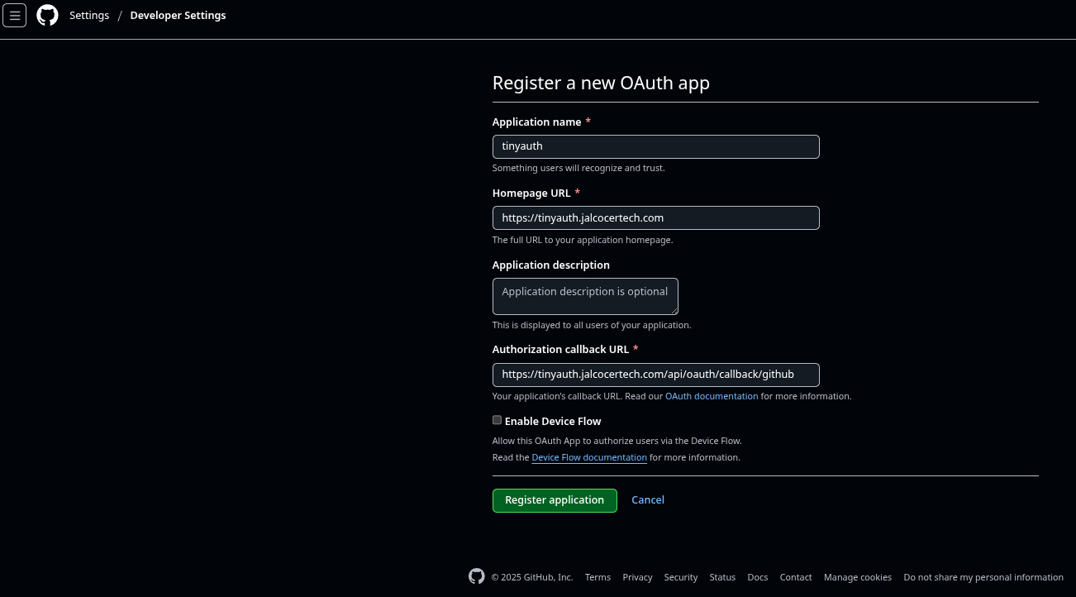Focus the Application name field
Screen dimensions: 1076x597
click(655, 146)
